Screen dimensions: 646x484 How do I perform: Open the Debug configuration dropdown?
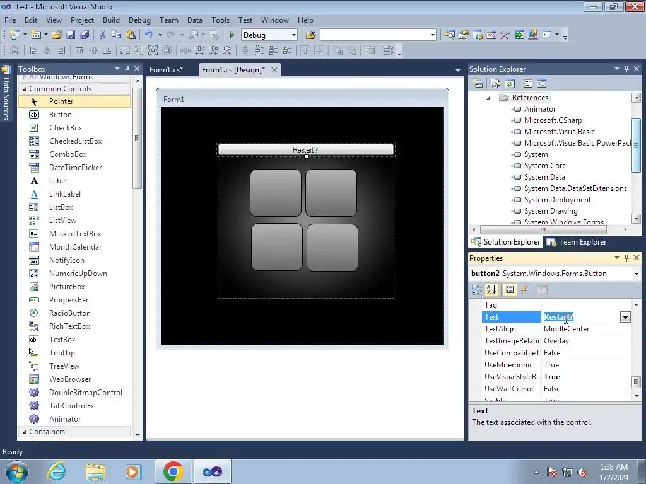coord(294,35)
